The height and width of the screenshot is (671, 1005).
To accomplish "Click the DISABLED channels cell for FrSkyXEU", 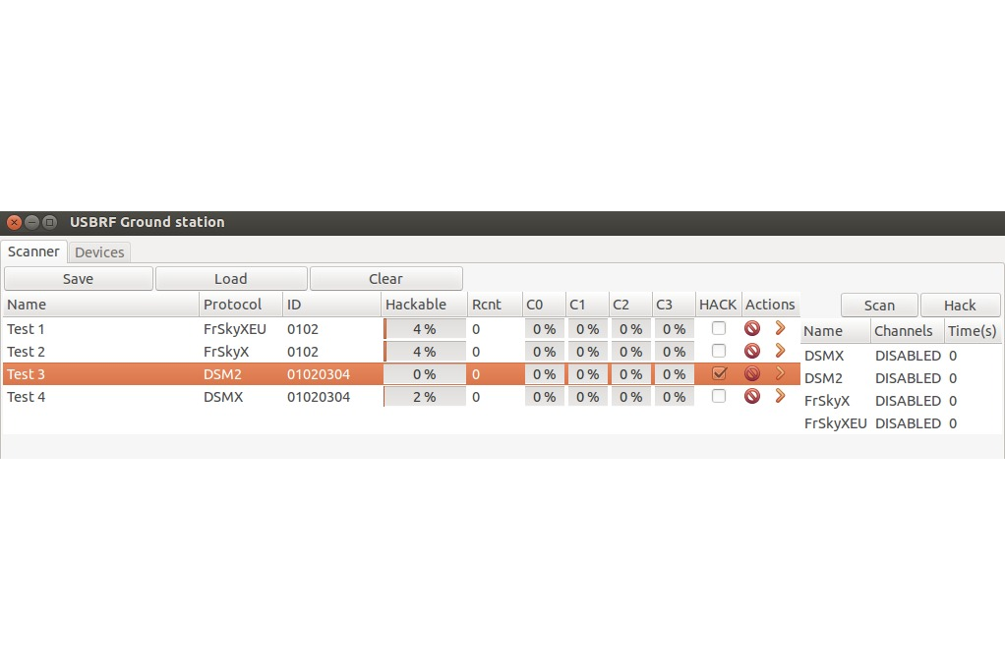I will [x=908, y=423].
